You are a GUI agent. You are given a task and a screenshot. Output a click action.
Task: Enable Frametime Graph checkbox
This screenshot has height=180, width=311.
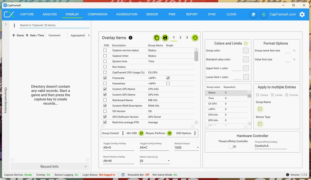tap(168, 83)
